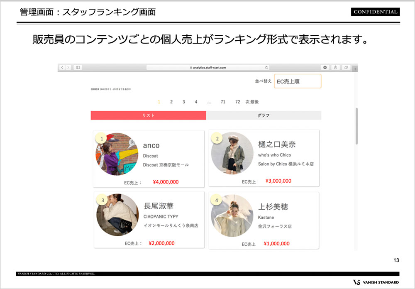This screenshot has height=289, width=415.
Task: Click the shop text 金沢フォーラス店
Action: (275, 226)
